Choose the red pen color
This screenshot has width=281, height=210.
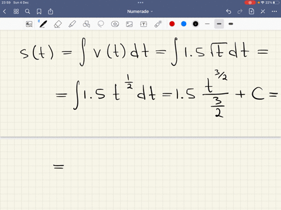[172, 24]
